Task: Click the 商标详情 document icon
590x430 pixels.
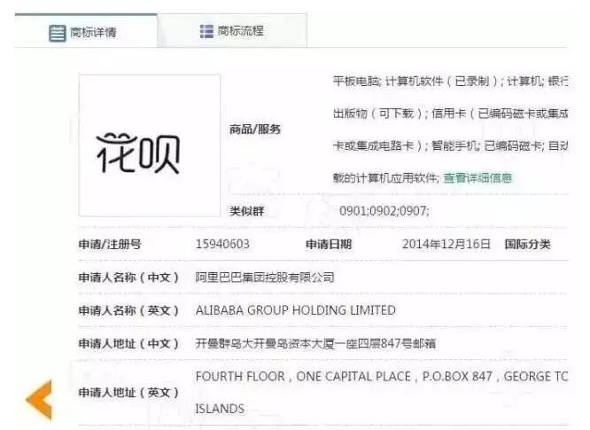Action: 58,33
